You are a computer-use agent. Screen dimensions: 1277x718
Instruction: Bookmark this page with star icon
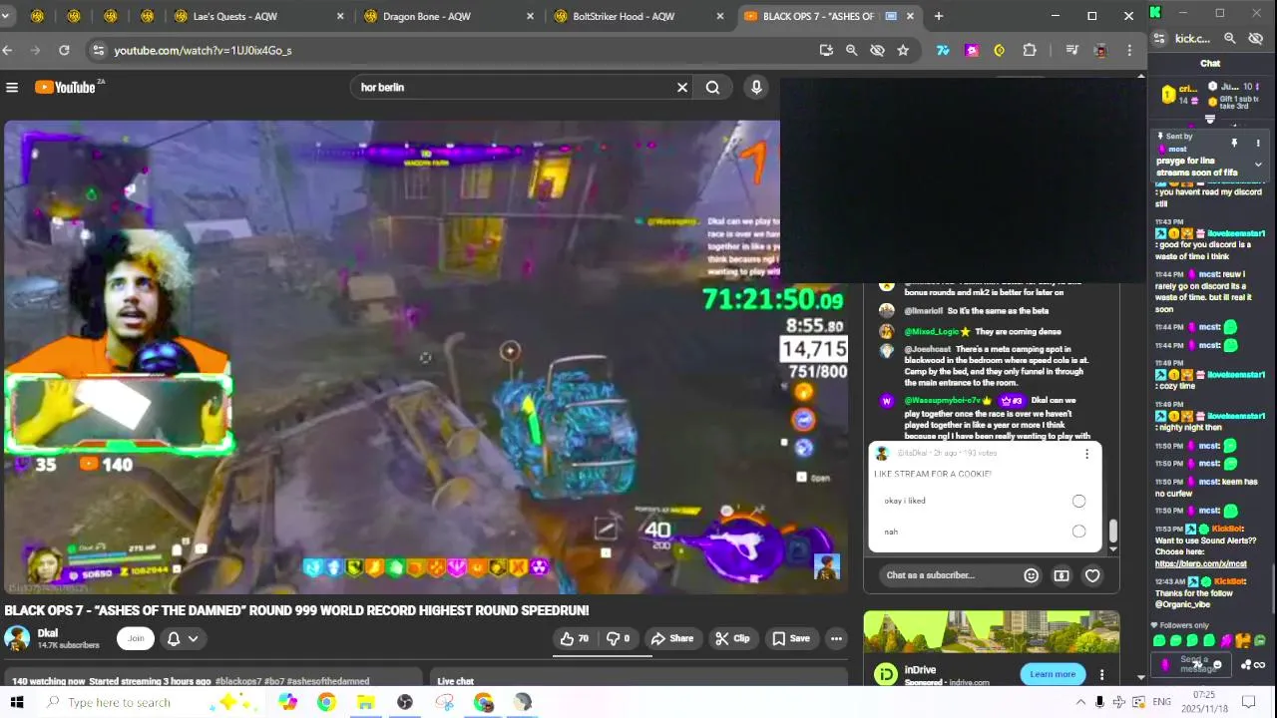[903, 50]
